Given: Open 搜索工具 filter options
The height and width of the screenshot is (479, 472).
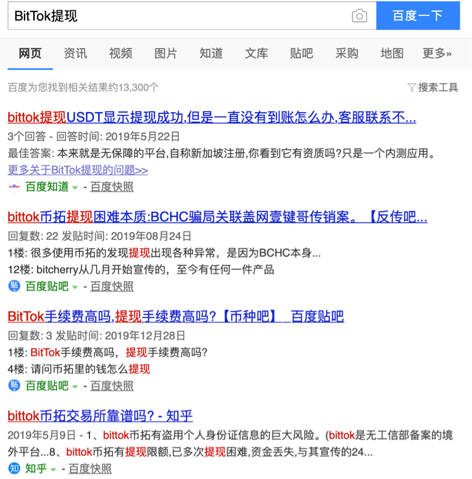Looking at the screenshot, I should 438,88.
